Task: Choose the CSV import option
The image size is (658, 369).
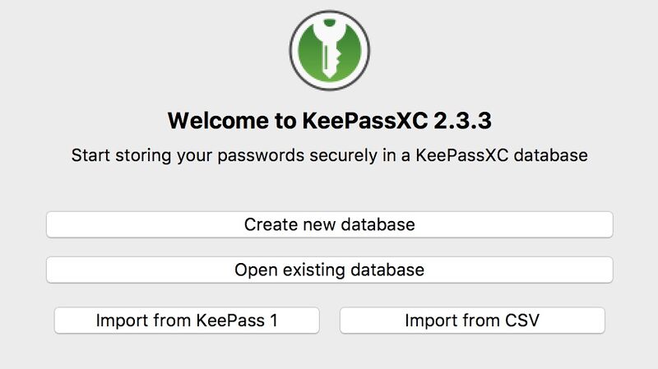Action: click(x=472, y=321)
